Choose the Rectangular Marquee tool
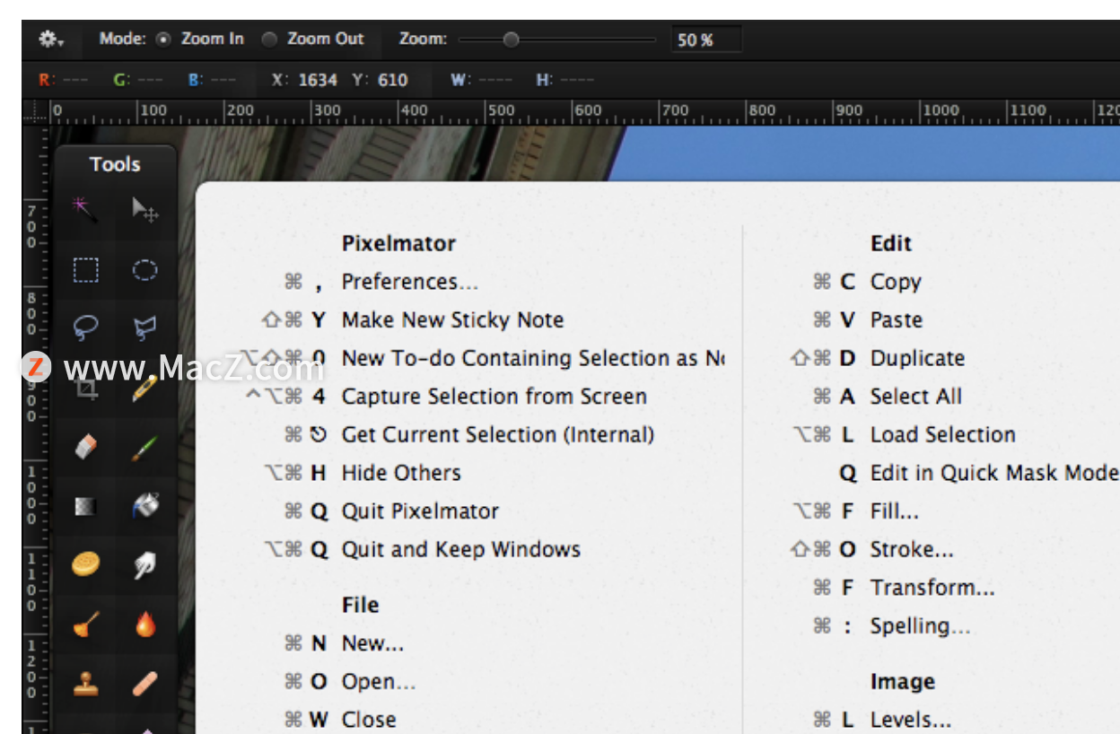 point(85,270)
